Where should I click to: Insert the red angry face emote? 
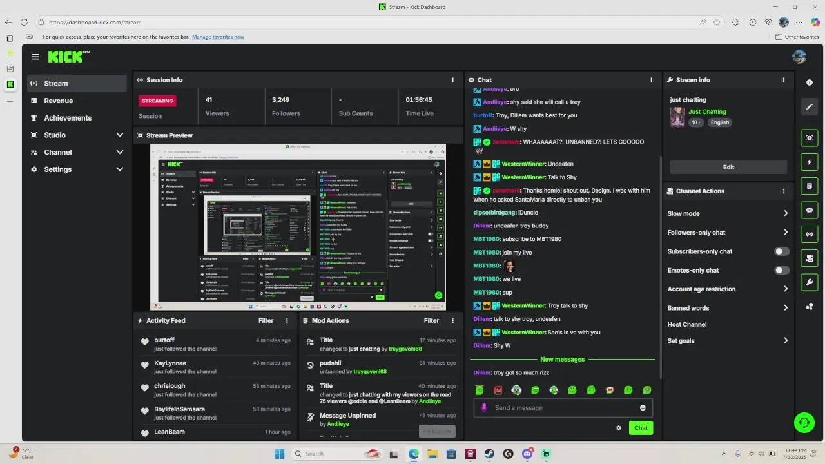498,390
